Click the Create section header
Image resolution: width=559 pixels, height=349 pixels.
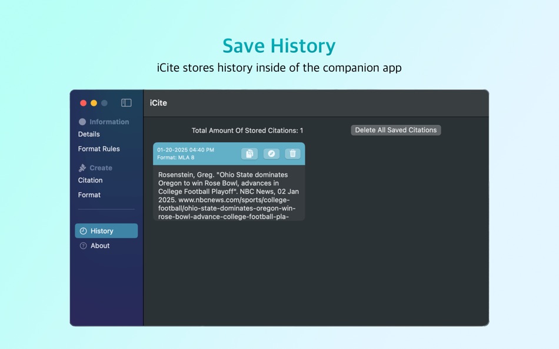click(x=101, y=167)
